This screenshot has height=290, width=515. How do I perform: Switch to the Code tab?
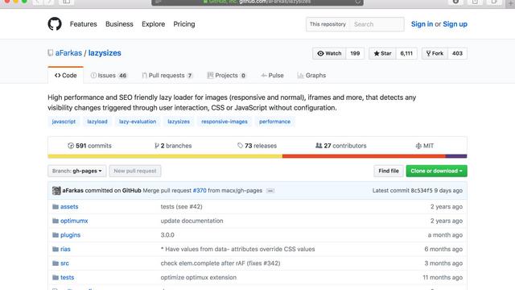pyautogui.click(x=66, y=75)
